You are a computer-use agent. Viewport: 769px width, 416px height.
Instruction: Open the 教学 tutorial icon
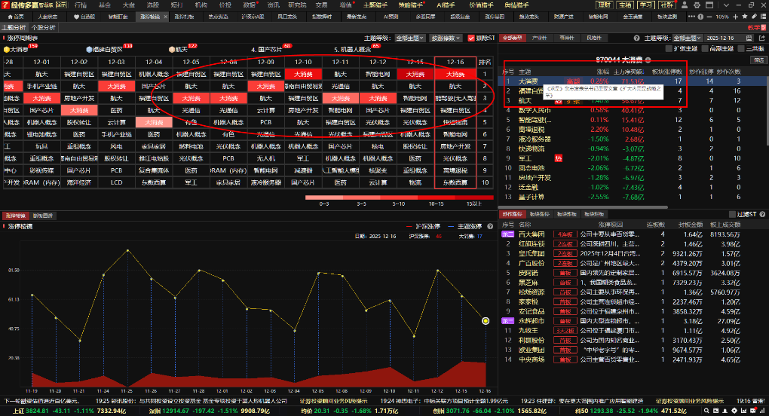point(755,27)
